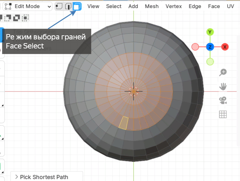Click the Pan view hand icon
Screen dimensions: 240x181
(x=223, y=87)
